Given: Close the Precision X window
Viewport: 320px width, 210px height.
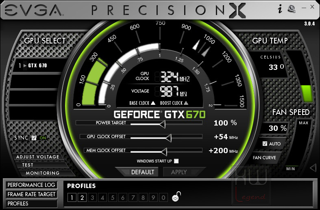Looking at the screenshot, I should tap(312, 7).
